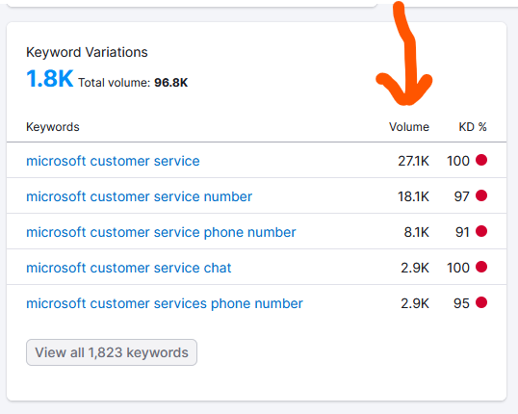Viewport: 518px width, 414px height.
Task: Open the microsoft customer service keyword link
Action: tap(113, 161)
